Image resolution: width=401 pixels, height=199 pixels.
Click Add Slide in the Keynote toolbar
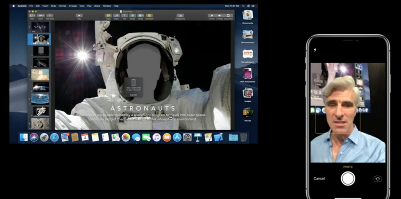(x=50, y=16)
